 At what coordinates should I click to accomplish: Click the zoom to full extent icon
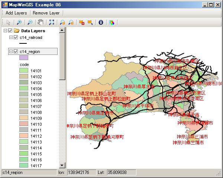tap(52, 22)
